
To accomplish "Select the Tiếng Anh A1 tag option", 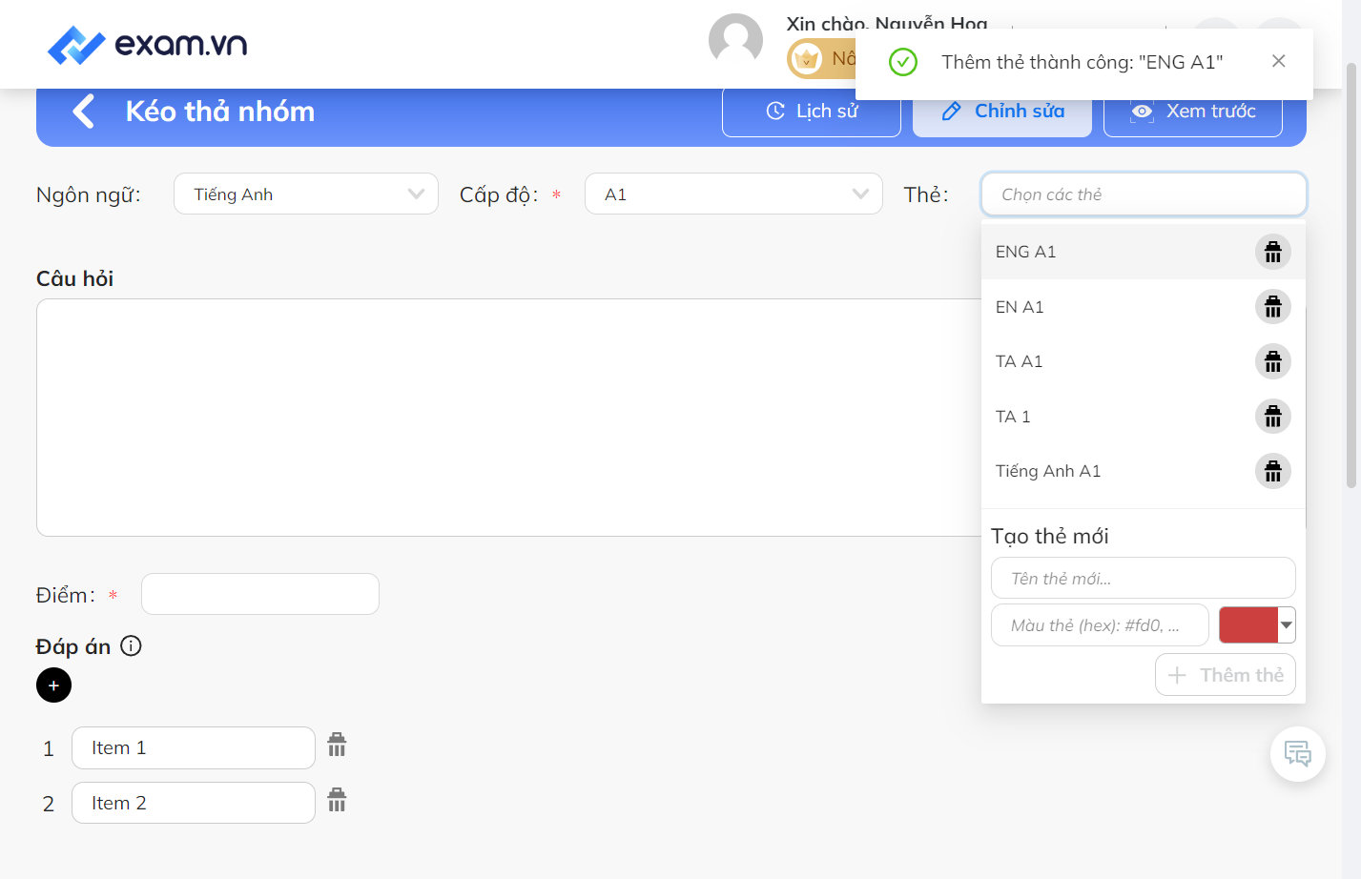I will [x=1144, y=471].
